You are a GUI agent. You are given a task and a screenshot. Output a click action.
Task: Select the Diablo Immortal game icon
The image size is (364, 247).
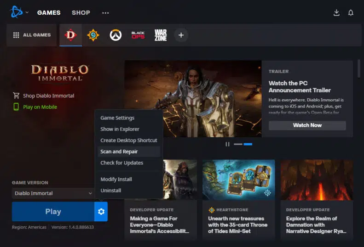click(70, 35)
